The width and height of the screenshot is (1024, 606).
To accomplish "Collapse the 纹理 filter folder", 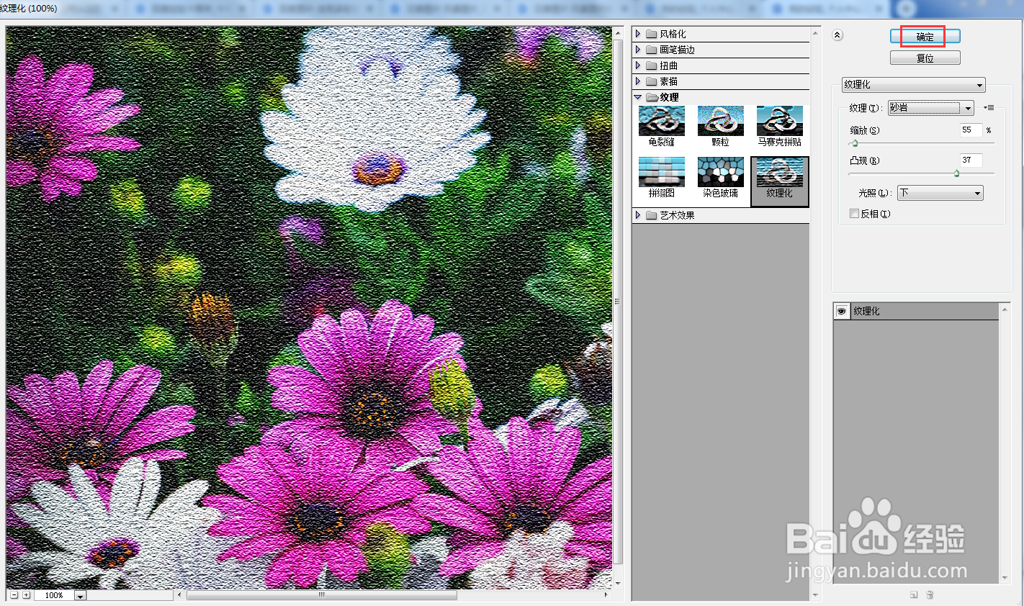I will coord(638,97).
